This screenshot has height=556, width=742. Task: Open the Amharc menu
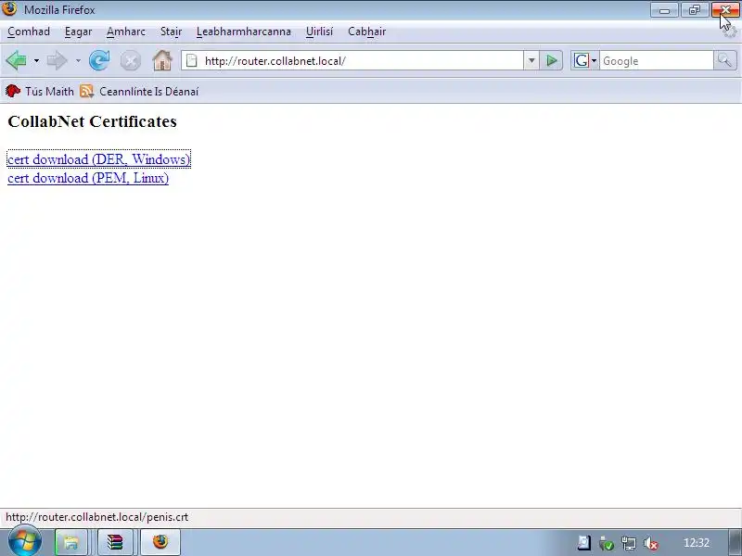[126, 32]
